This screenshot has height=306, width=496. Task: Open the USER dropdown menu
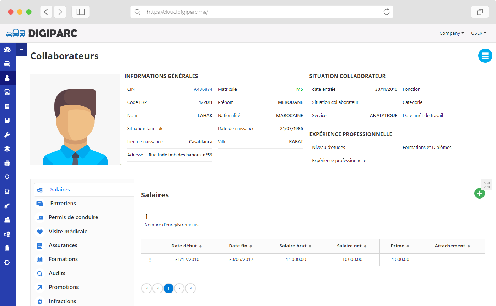[x=478, y=33]
